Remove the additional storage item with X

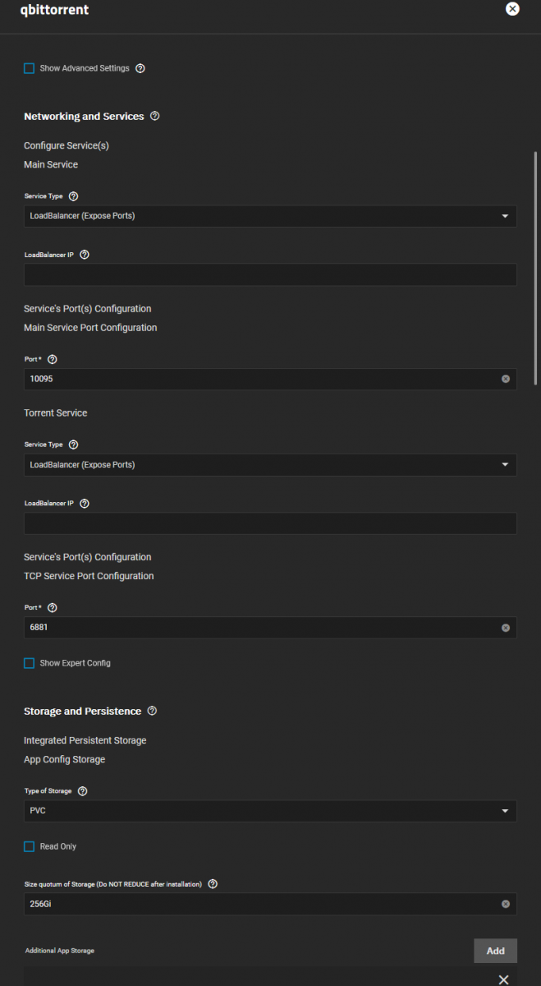tap(503, 979)
